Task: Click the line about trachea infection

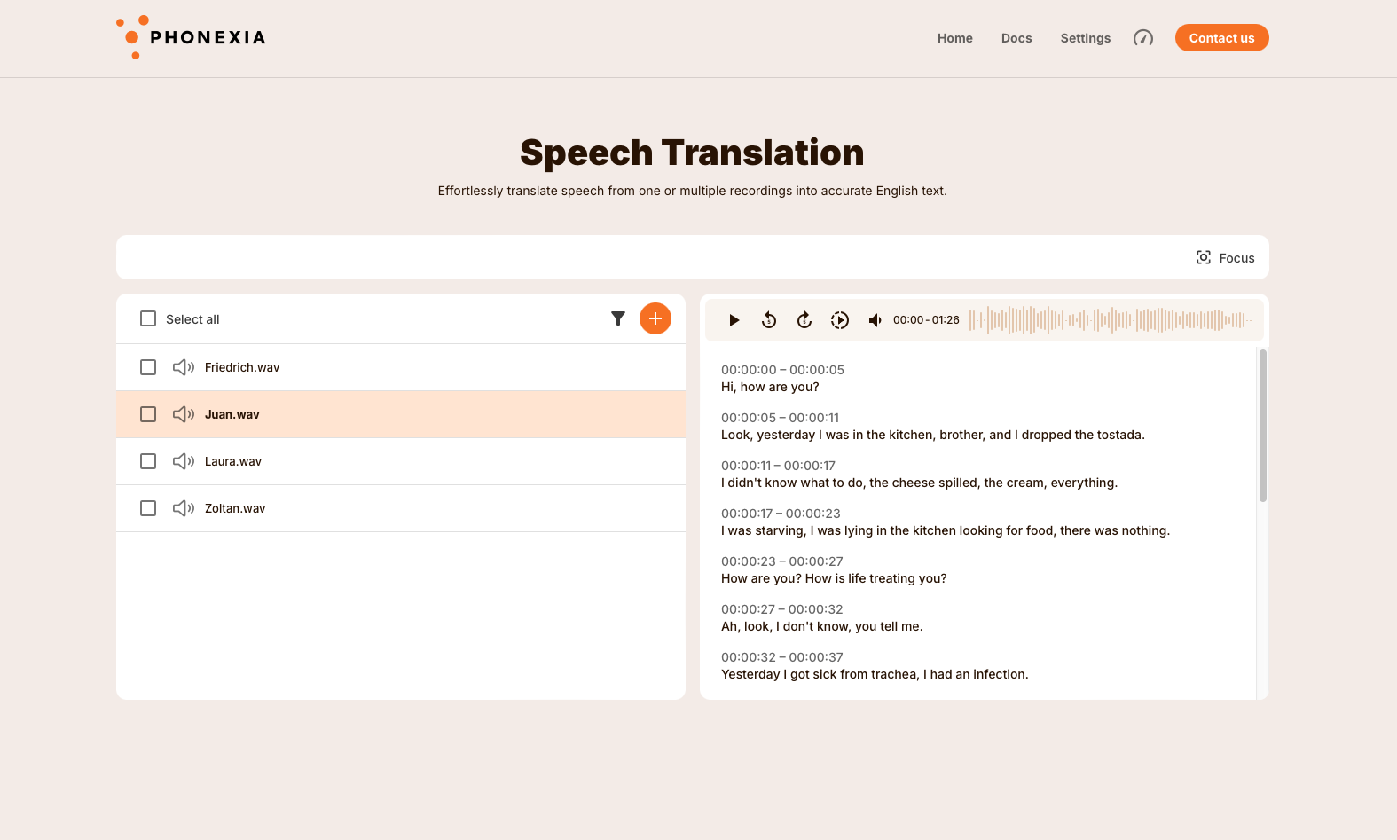Action: tap(875, 674)
